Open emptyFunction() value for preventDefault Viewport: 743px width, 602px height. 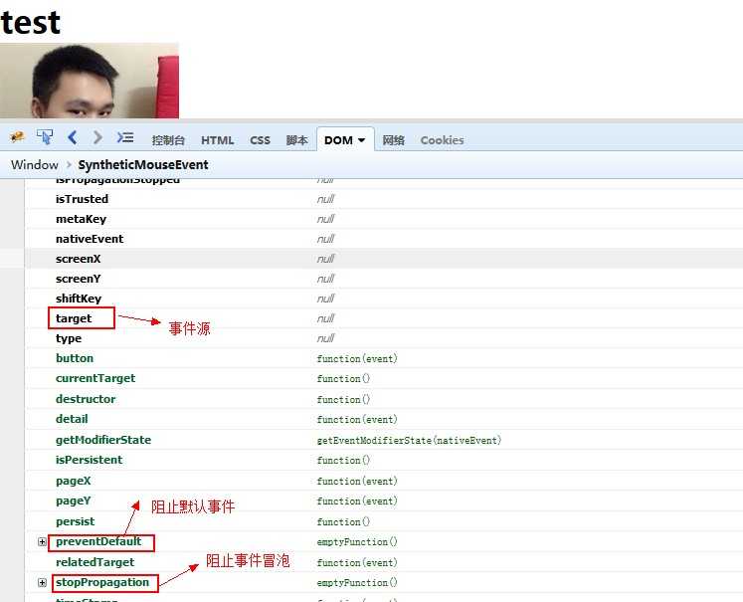[x=357, y=541]
